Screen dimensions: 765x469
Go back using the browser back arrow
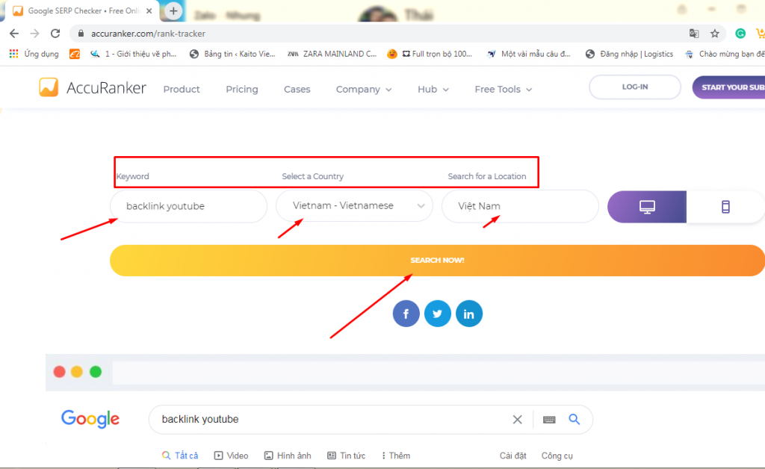click(x=14, y=34)
